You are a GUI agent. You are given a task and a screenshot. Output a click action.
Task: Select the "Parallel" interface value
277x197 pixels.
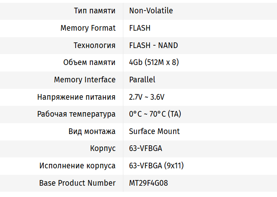[x=142, y=80]
